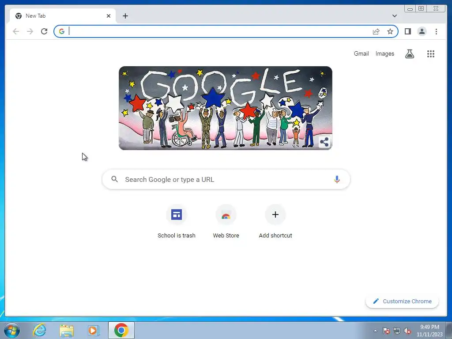This screenshot has width=452, height=339.
Task: Open the Web Store shortcut
Action: [x=226, y=222]
